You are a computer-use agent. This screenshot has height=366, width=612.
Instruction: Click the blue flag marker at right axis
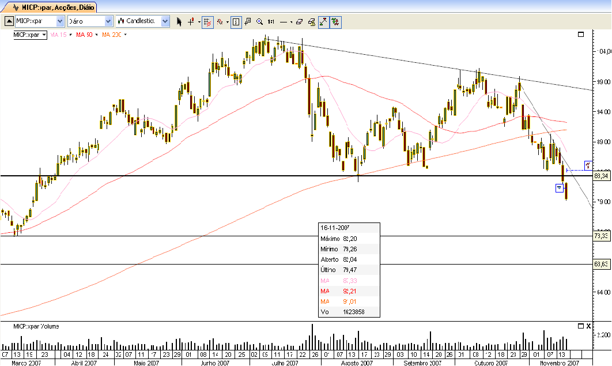coord(588,165)
